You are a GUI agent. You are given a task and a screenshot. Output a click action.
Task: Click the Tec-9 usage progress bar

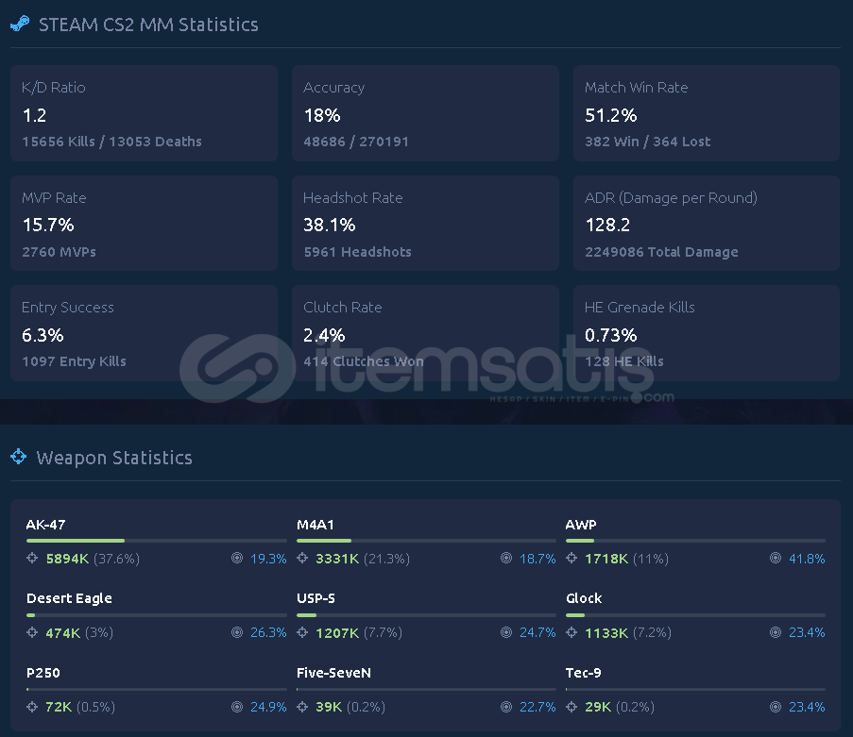696,689
